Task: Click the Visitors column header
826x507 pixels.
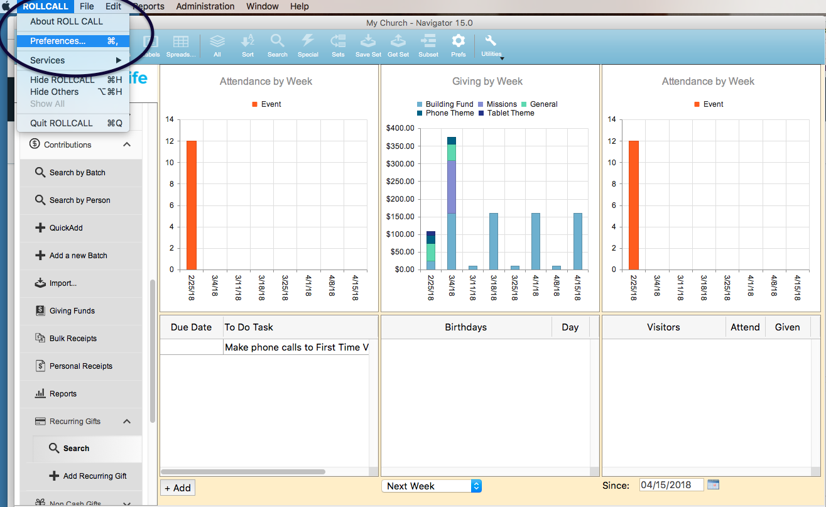Action: tap(663, 327)
